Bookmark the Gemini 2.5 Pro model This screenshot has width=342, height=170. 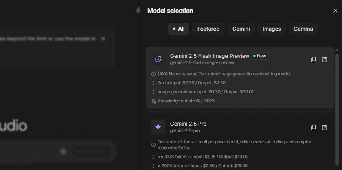pos(325,127)
